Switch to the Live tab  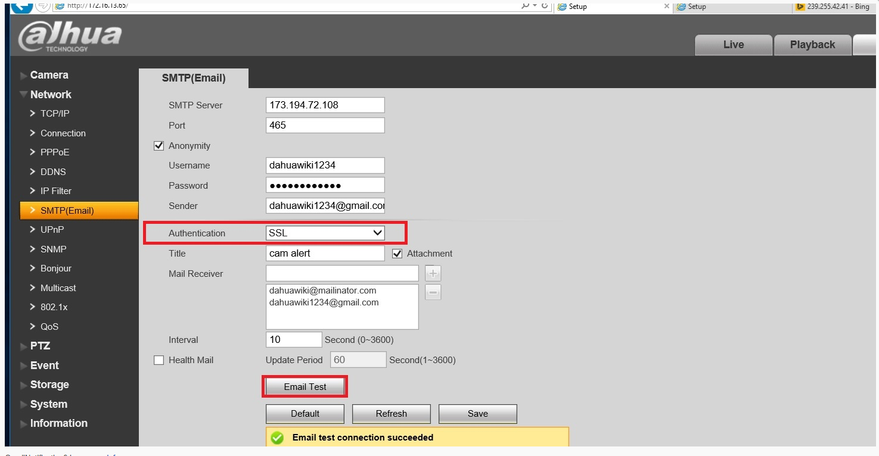point(733,45)
